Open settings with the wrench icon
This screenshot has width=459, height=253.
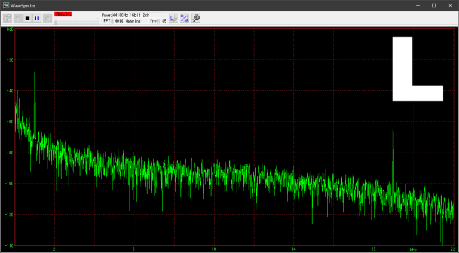click(195, 18)
